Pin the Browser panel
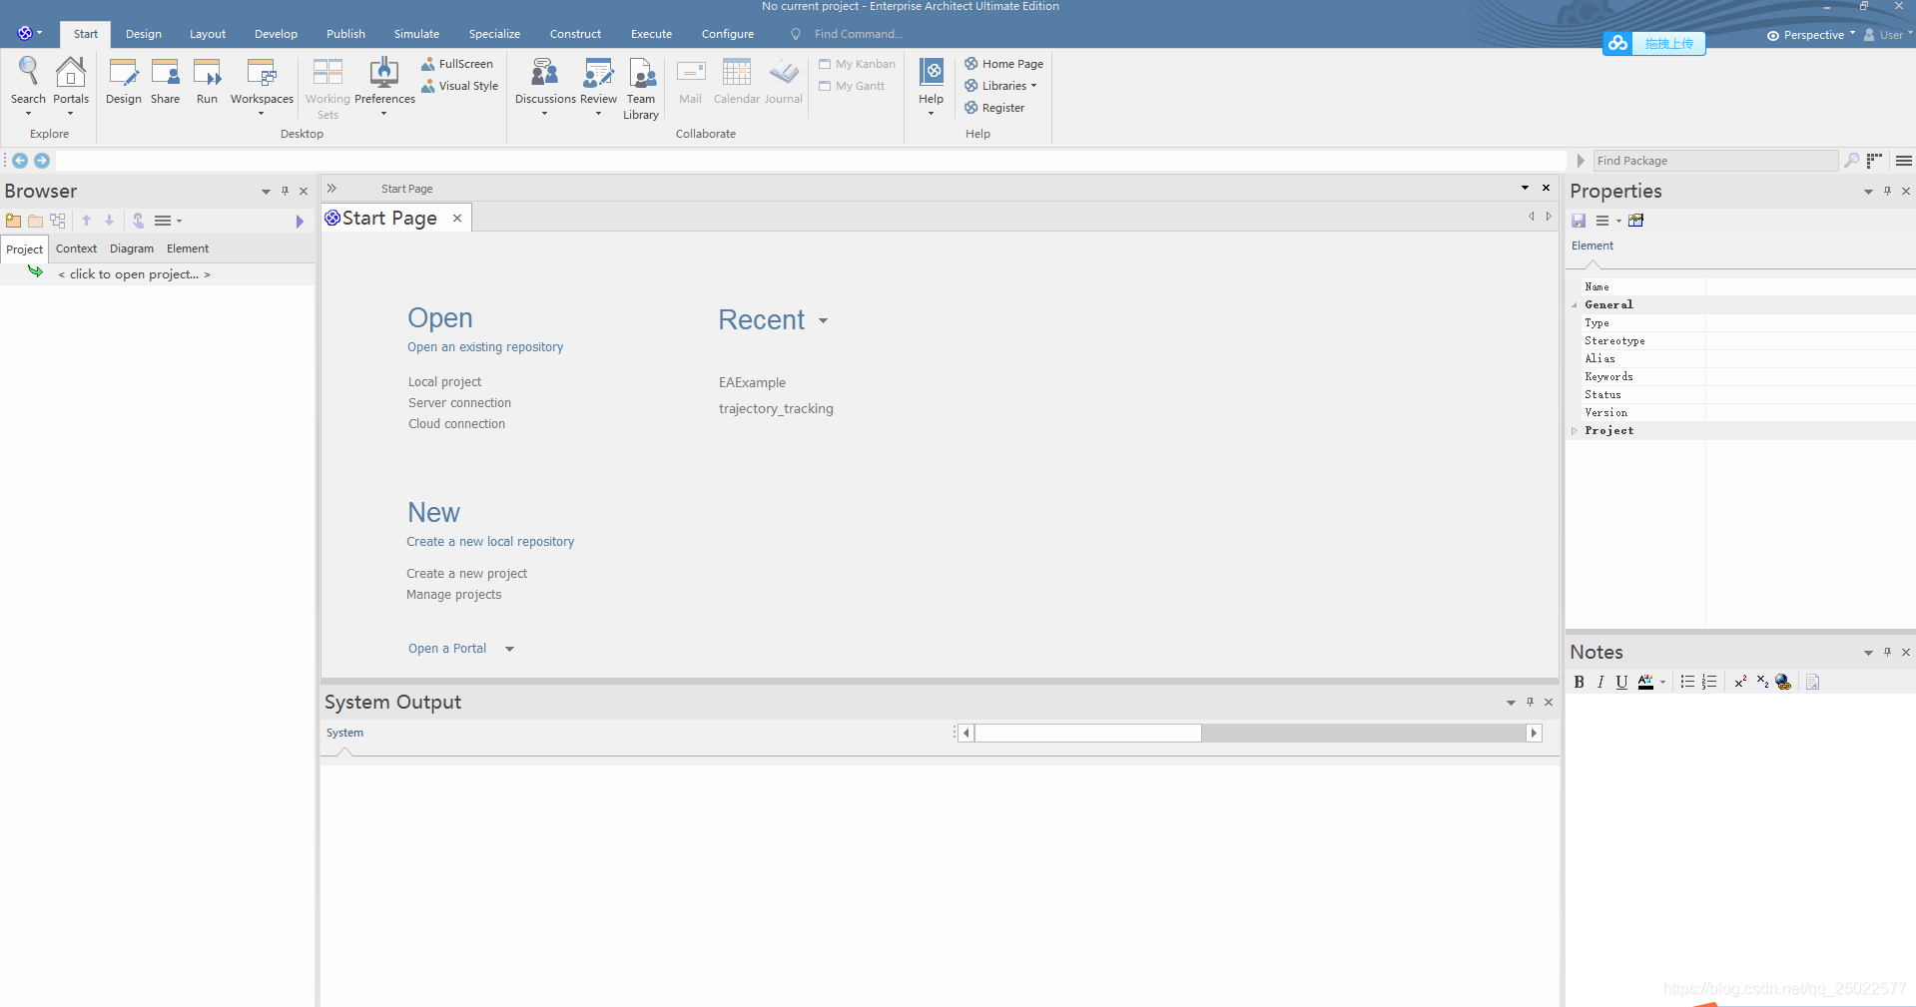 pos(285,191)
